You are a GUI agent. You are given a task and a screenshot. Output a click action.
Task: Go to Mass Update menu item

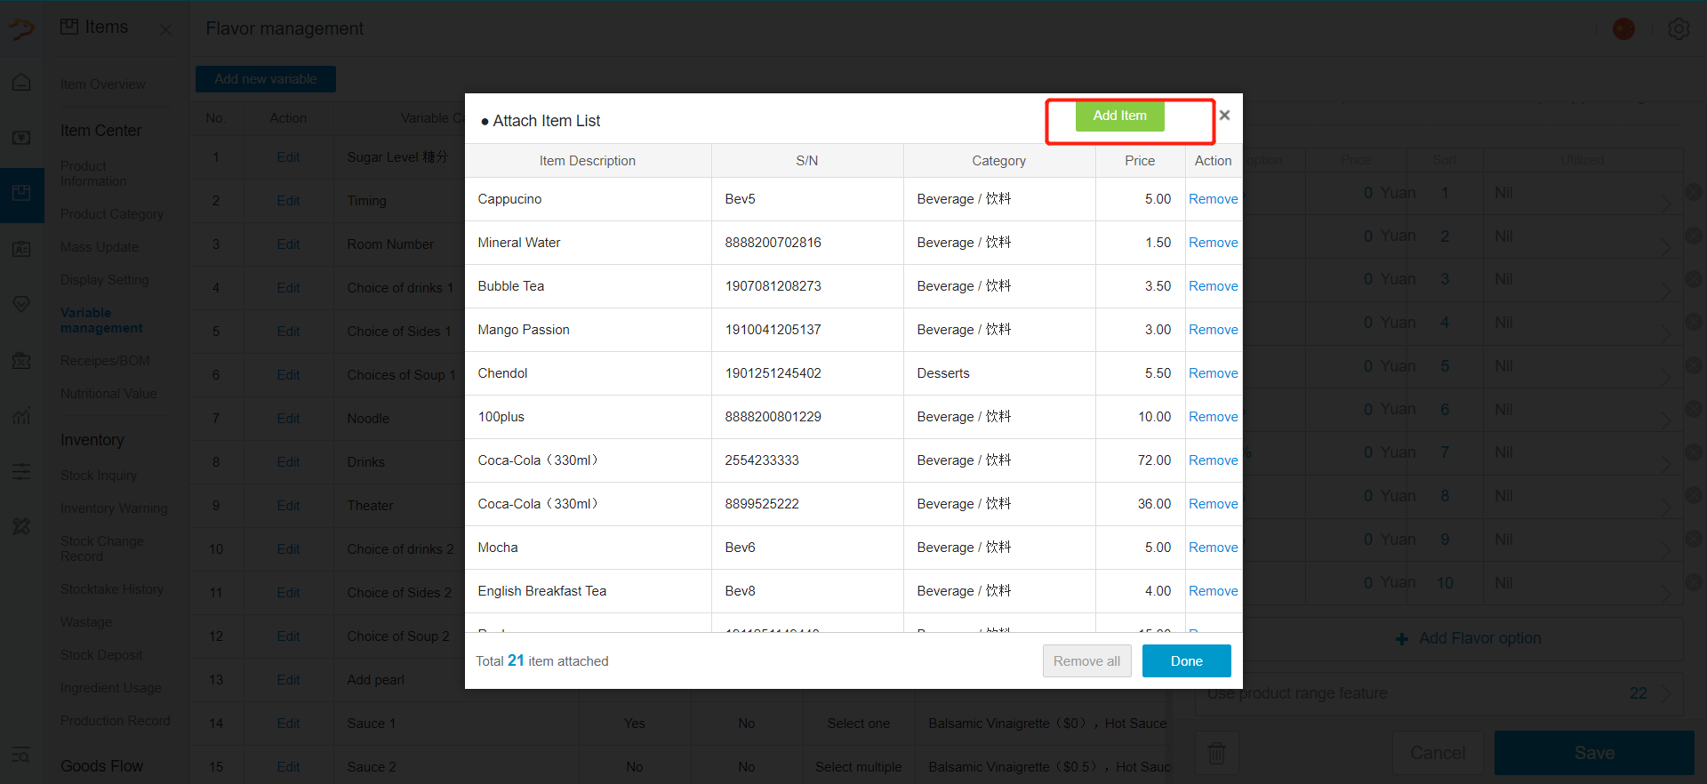[100, 247]
